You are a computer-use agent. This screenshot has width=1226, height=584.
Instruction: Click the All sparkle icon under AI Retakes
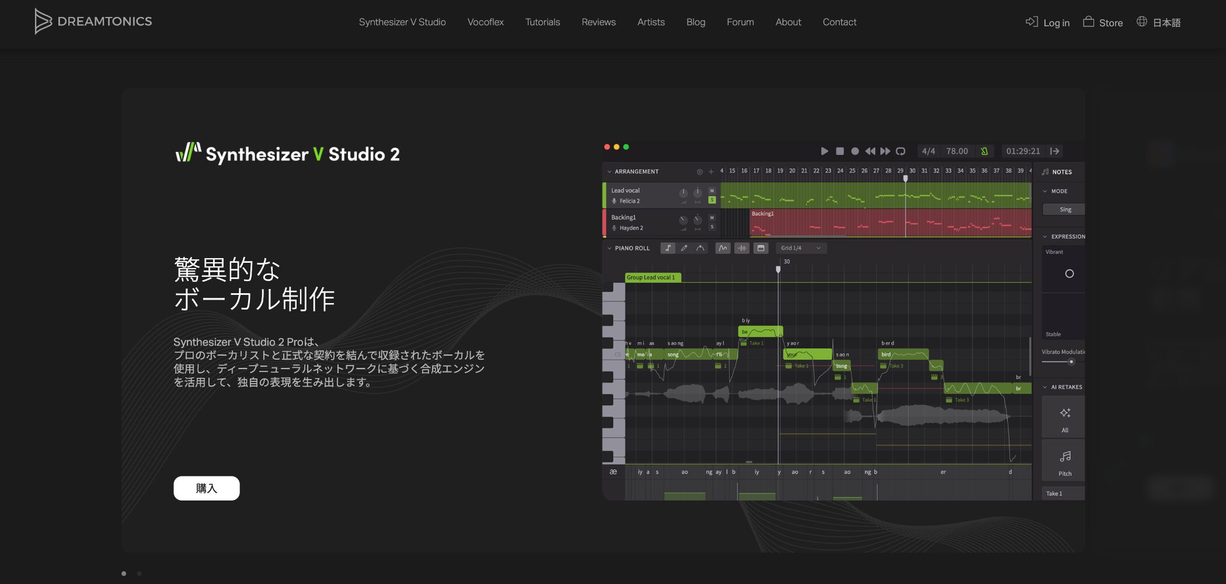click(x=1064, y=413)
